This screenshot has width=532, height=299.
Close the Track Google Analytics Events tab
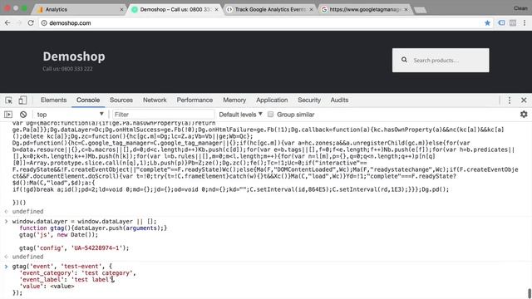pos(311,9)
